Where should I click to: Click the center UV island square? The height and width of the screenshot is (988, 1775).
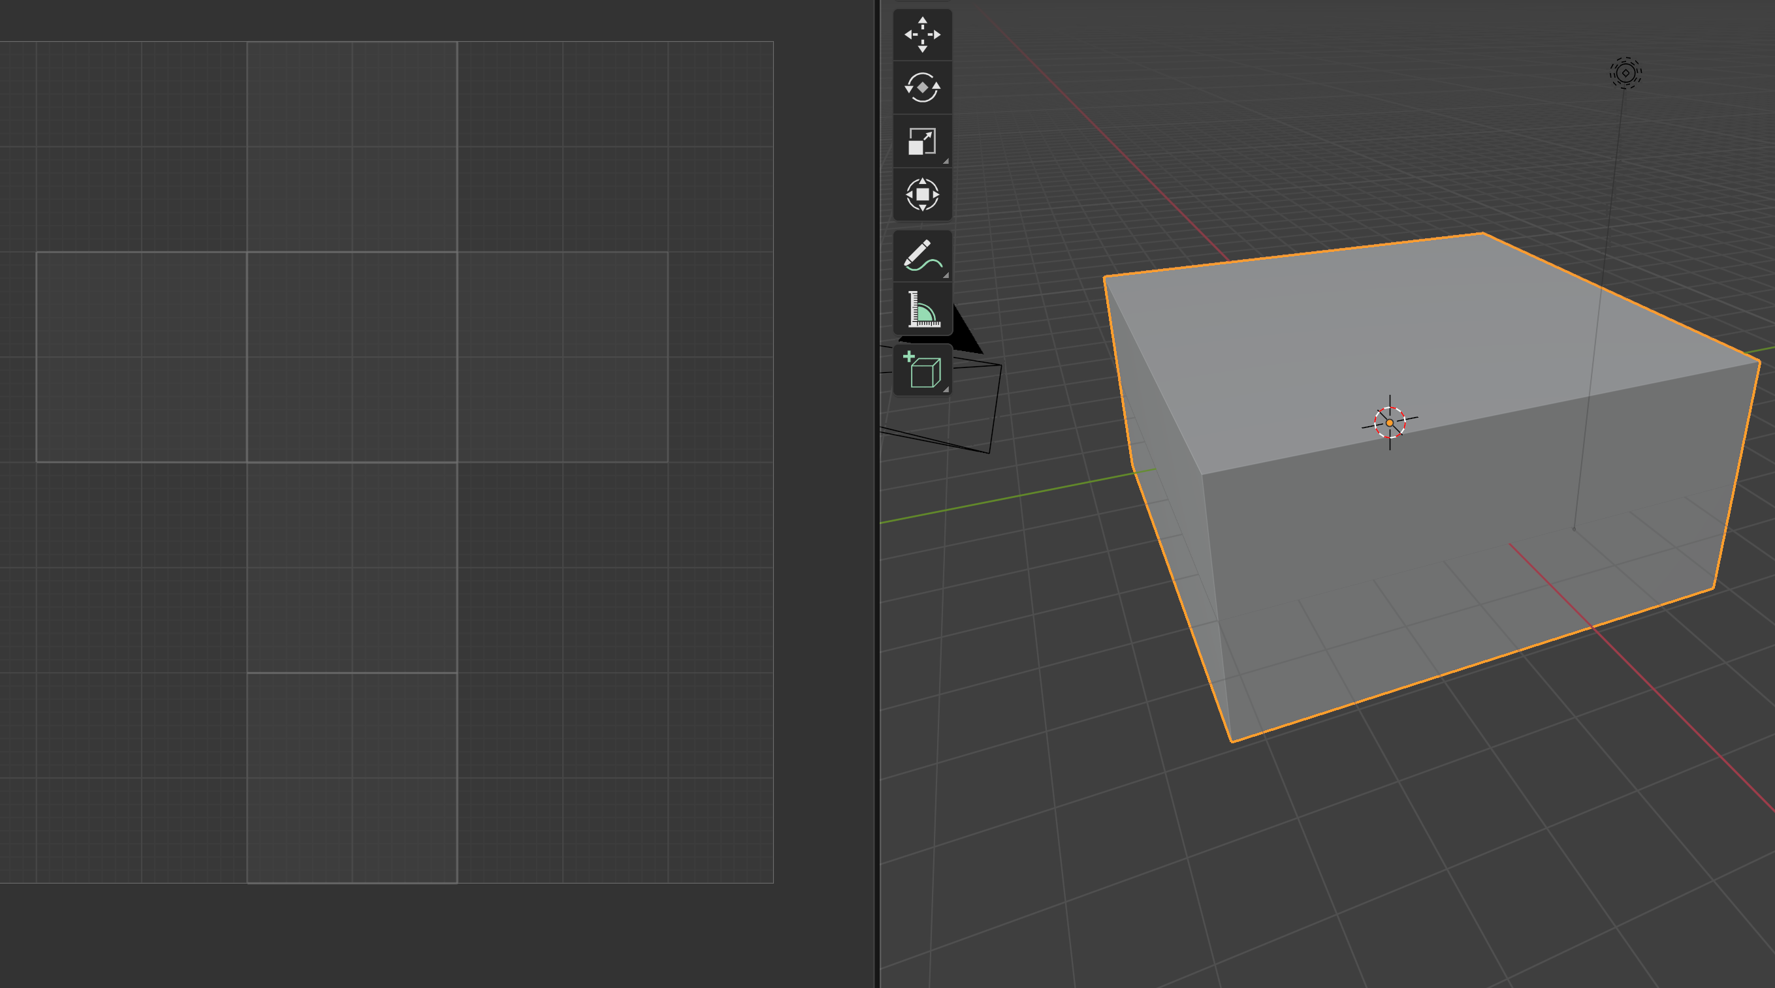point(351,357)
